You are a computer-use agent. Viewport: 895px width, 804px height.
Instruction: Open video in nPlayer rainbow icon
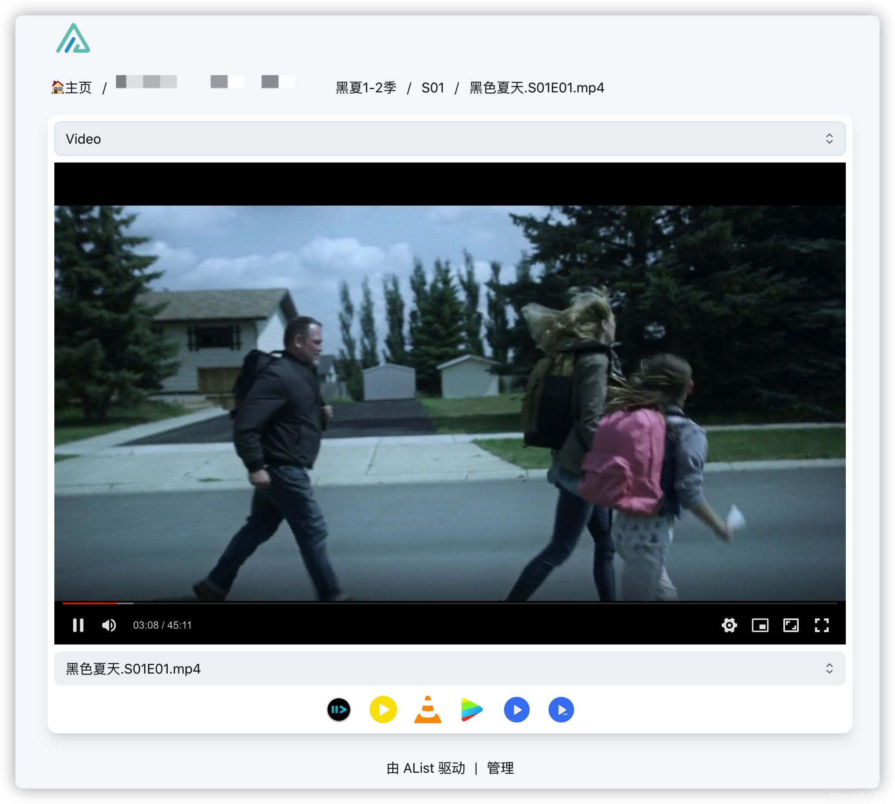point(471,709)
